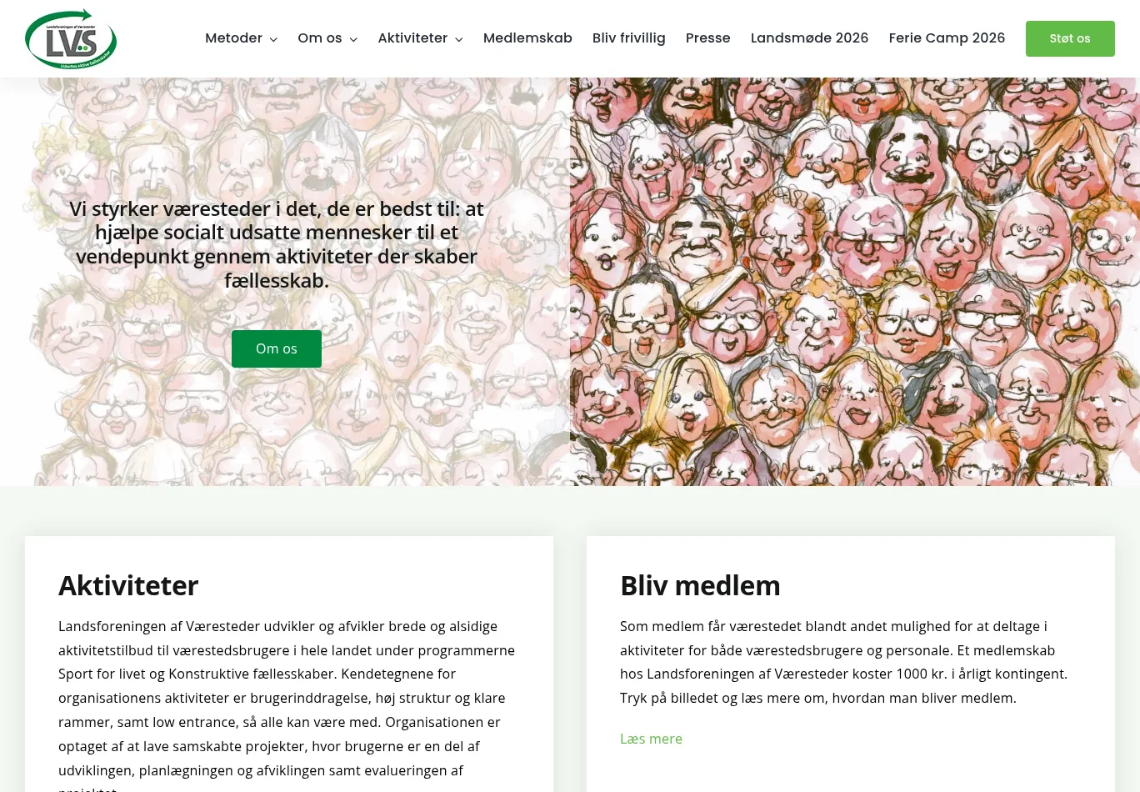Image resolution: width=1140 pixels, height=792 pixels.
Task: Click the green Om os hero button
Action: pos(277,348)
